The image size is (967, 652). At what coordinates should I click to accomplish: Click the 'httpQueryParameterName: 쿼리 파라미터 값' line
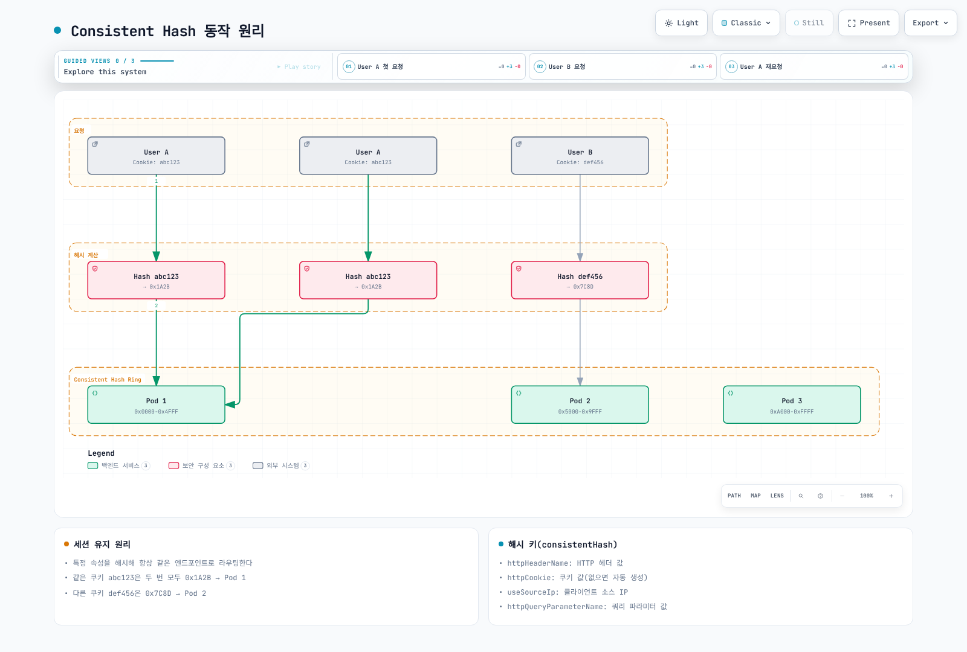(x=587, y=607)
